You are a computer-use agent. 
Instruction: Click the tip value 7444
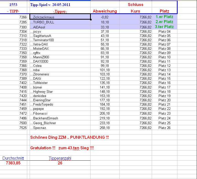tap(13, 100)
